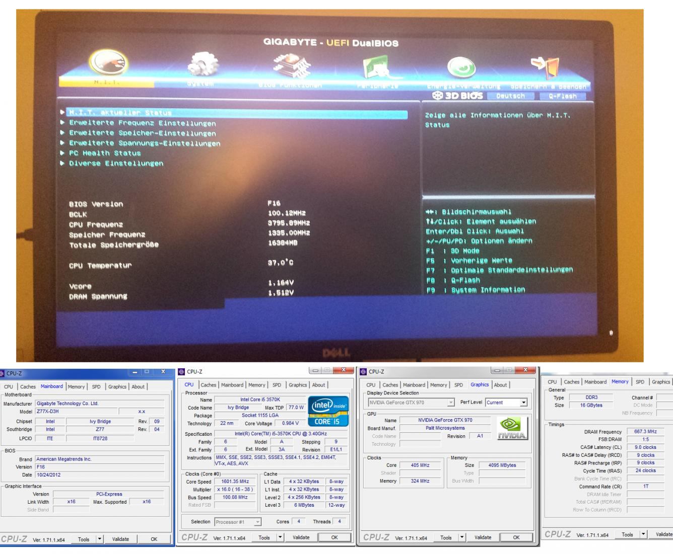
Task: Open Tools dropdown arrow in Graphics window
Action: pos(462,537)
